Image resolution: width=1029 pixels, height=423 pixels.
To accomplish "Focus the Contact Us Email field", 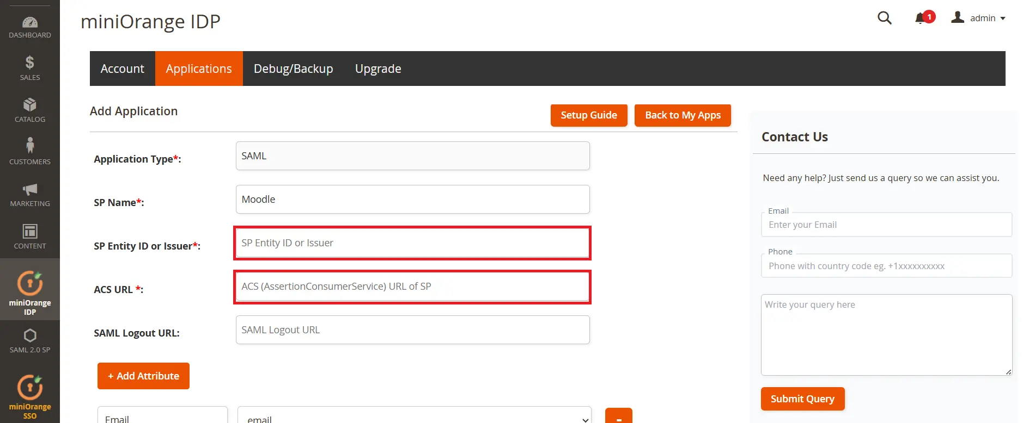I will click(x=886, y=225).
